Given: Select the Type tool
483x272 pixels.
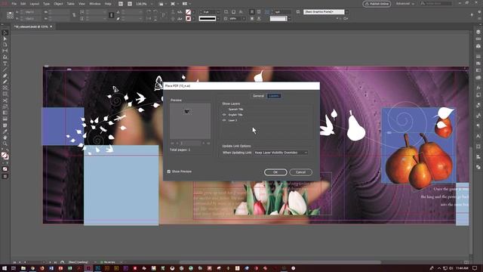Looking at the screenshot, I should pos(5,63).
